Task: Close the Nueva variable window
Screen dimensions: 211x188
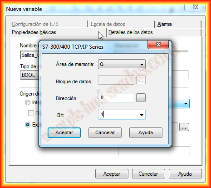Action: tap(195, 7)
